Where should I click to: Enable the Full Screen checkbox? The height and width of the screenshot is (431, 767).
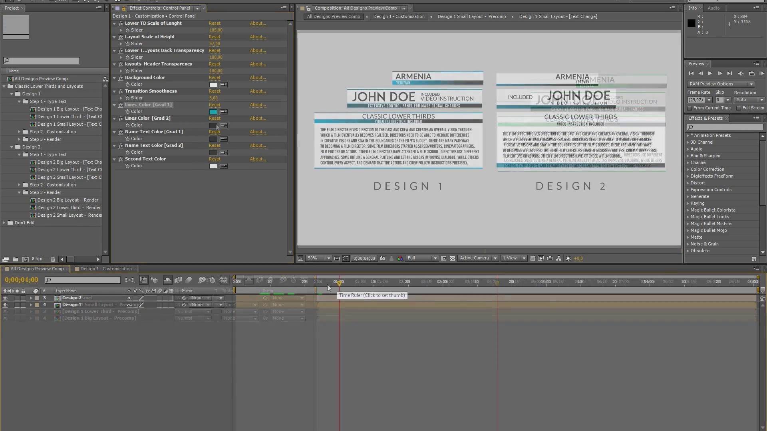pyautogui.click(x=739, y=108)
